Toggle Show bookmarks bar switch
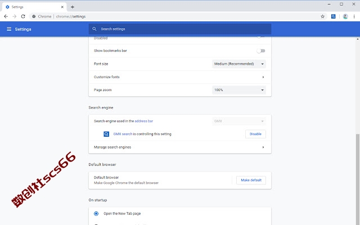This screenshot has height=225, width=360. click(x=261, y=51)
